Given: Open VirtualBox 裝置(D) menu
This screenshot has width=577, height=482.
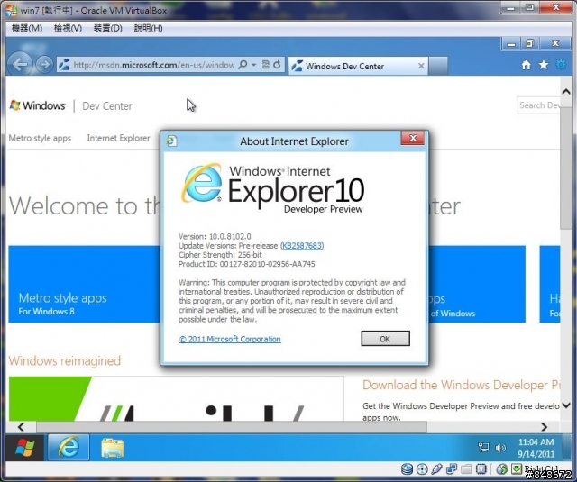Looking at the screenshot, I should [107, 28].
